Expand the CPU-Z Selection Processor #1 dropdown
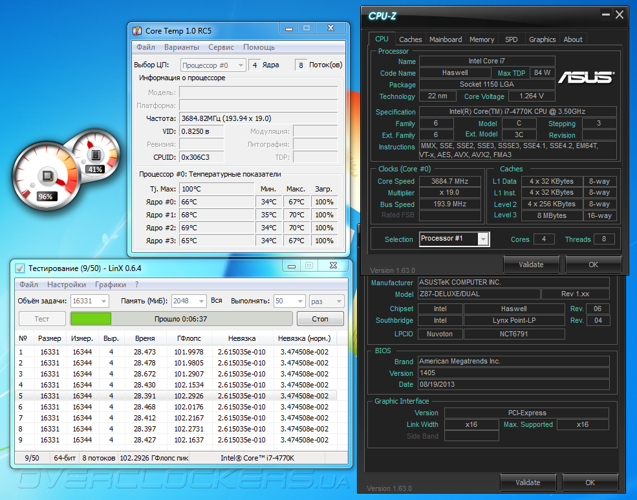The height and width of the screenshot is (500, 637). (482, 239)
